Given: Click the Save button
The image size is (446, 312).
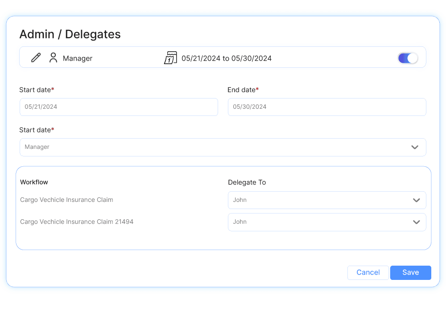Looking at the screenshot, I should (x=410, y=272).
